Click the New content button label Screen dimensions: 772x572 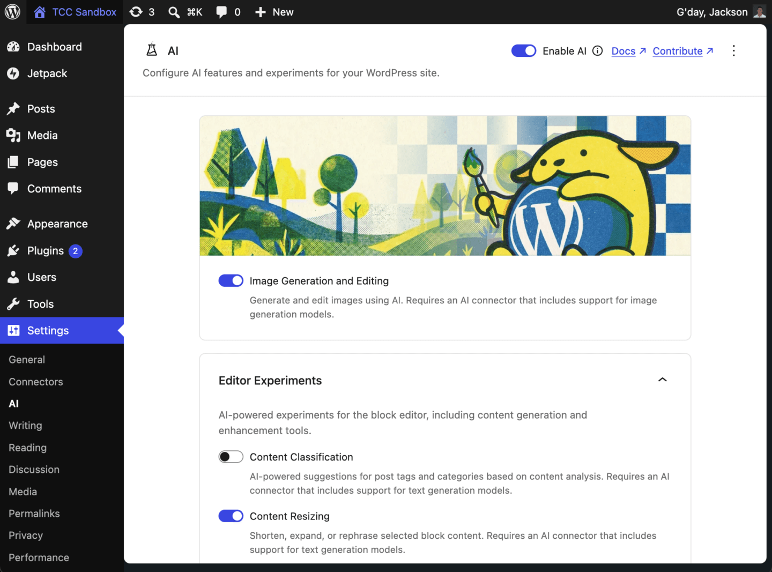pyautogui.click(x=283, y=12)
